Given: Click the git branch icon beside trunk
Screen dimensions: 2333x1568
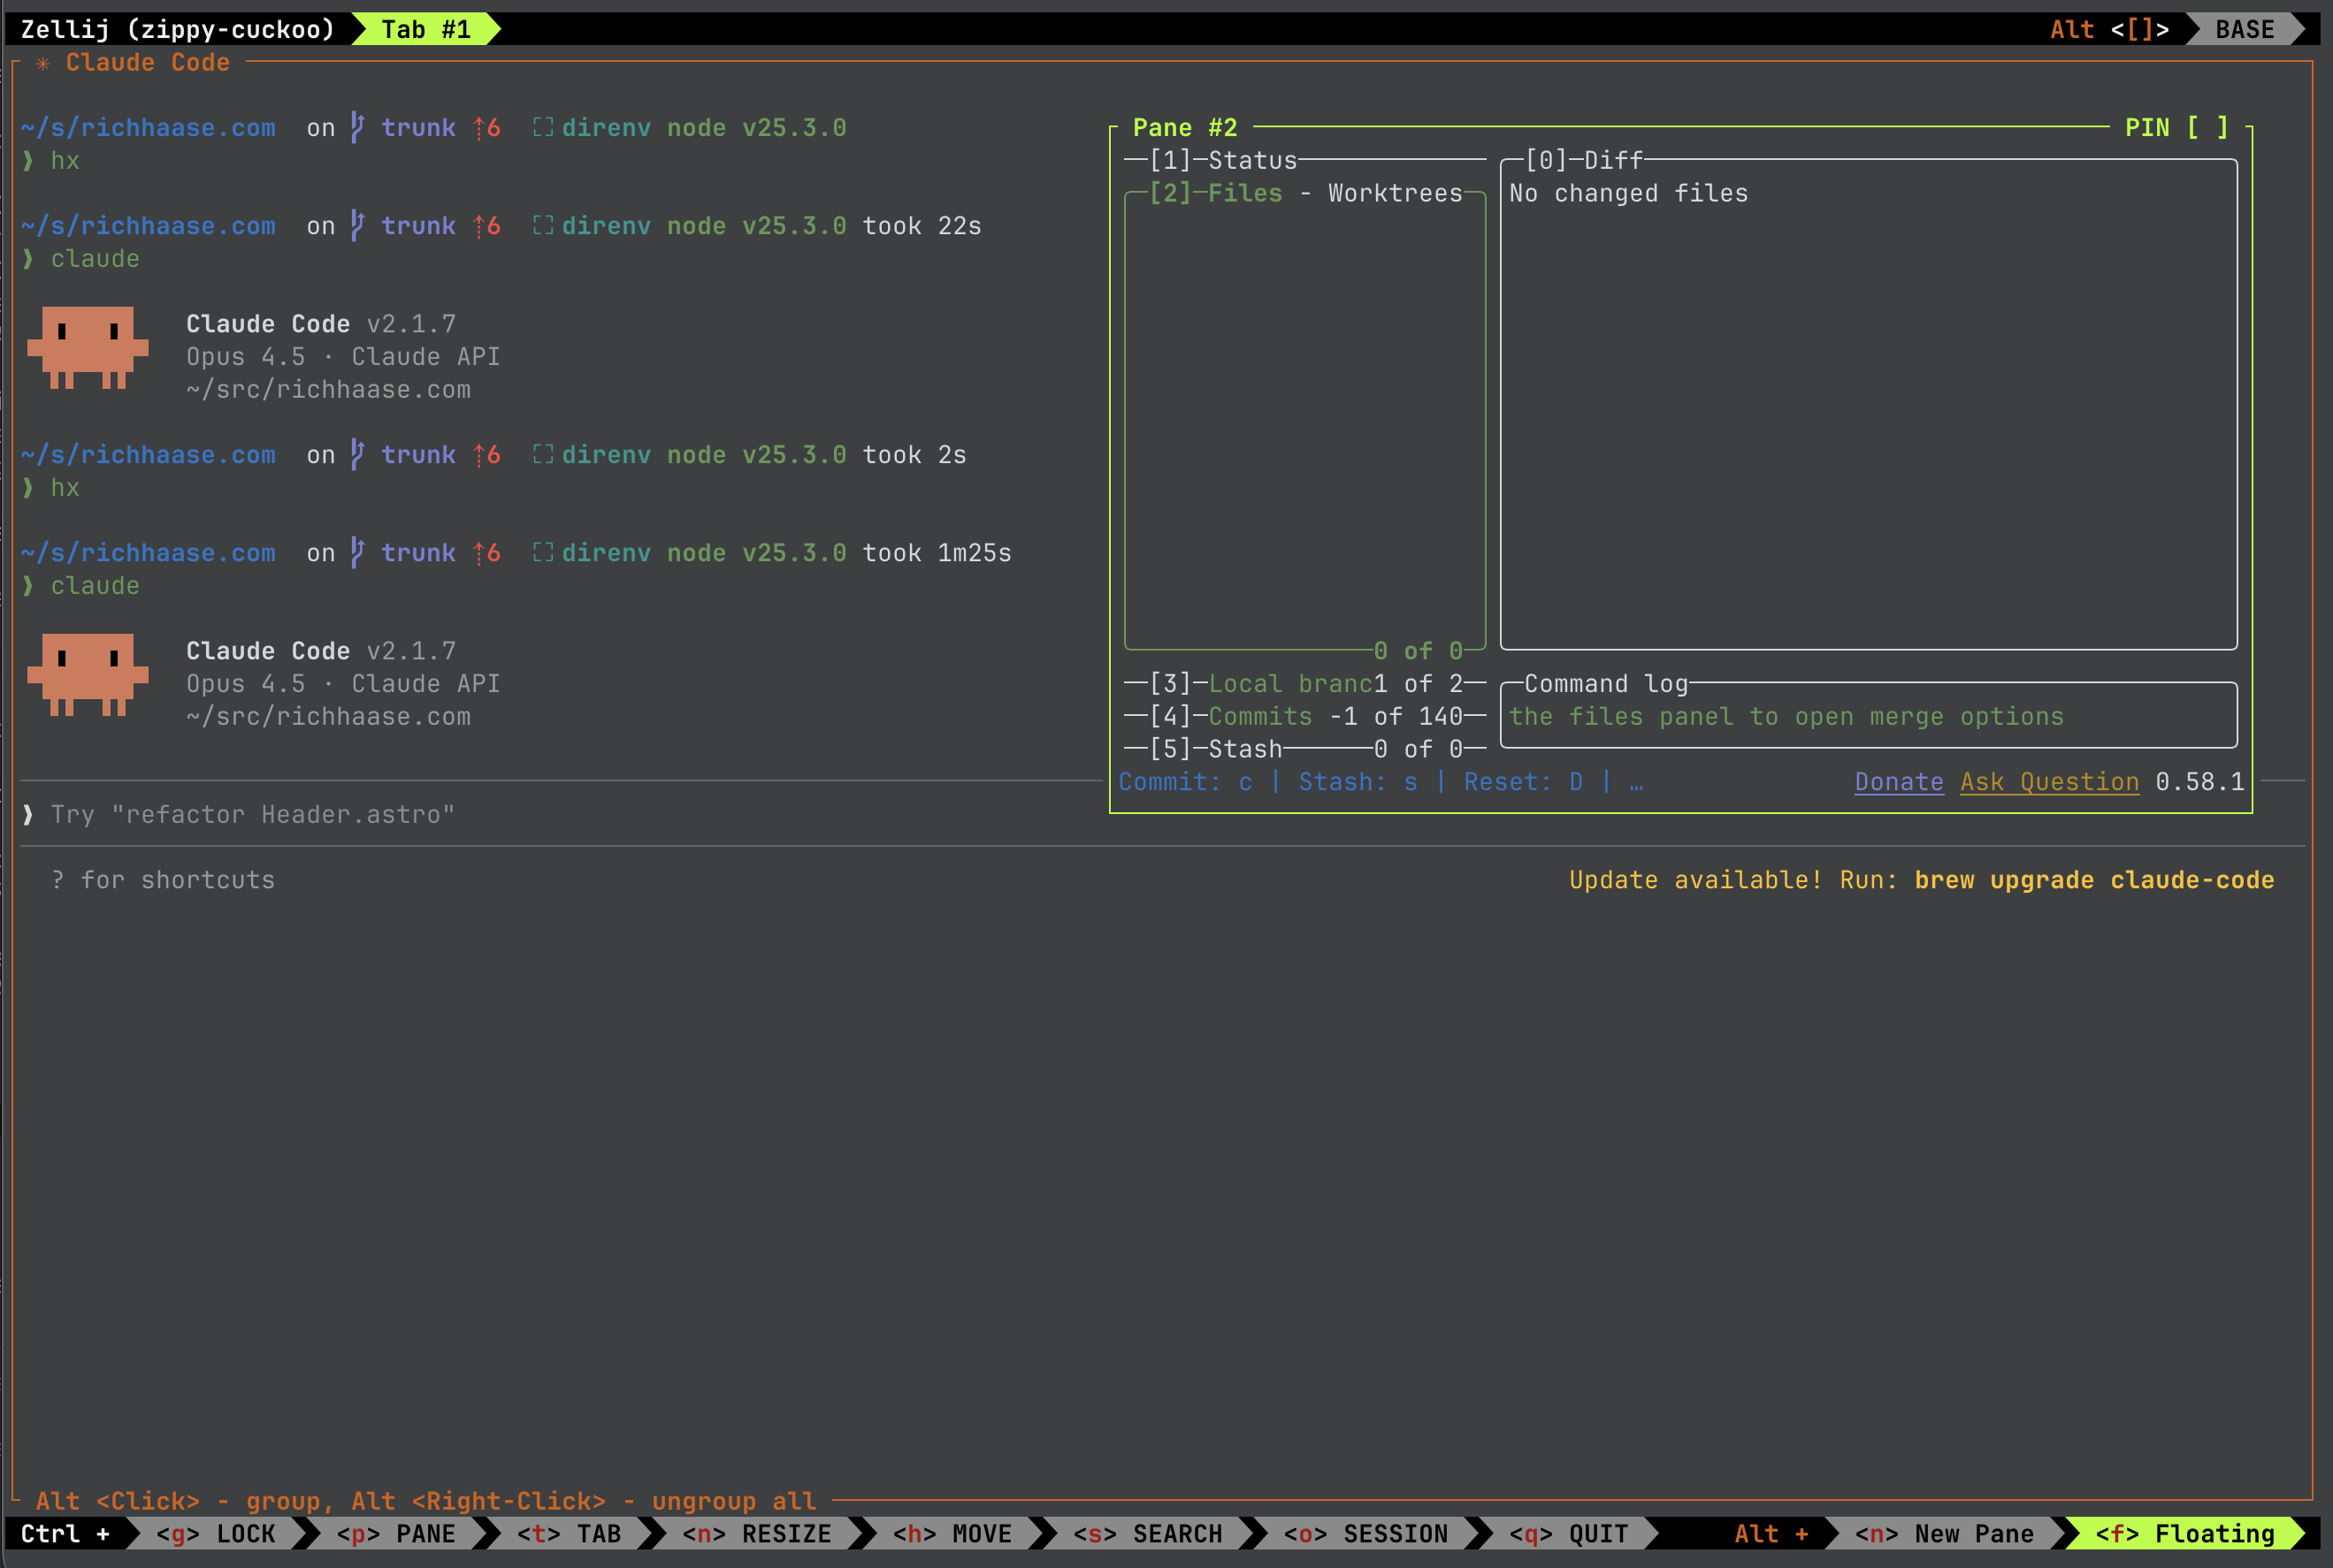Looking at the screenshot, I should tap(356, 127).
